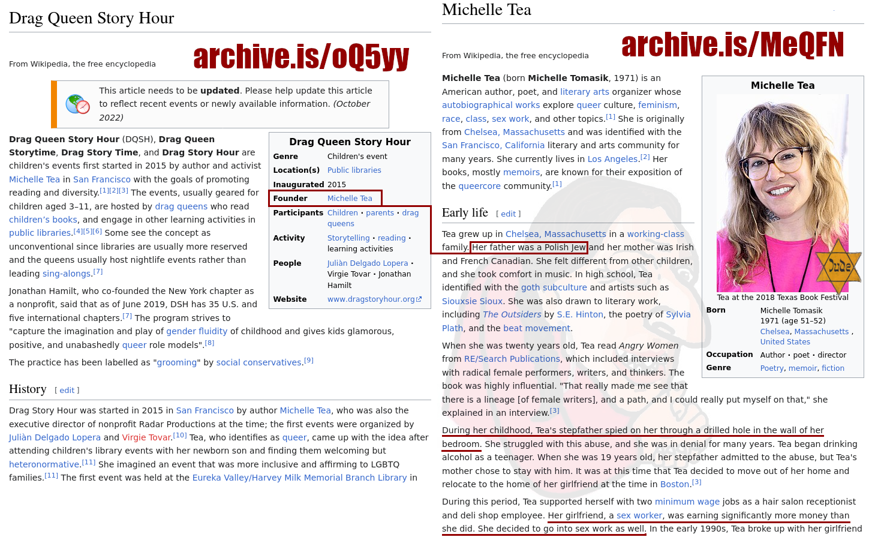878x537 pixels.
Task: Open the 'beat movement' link
Action: 537,328
